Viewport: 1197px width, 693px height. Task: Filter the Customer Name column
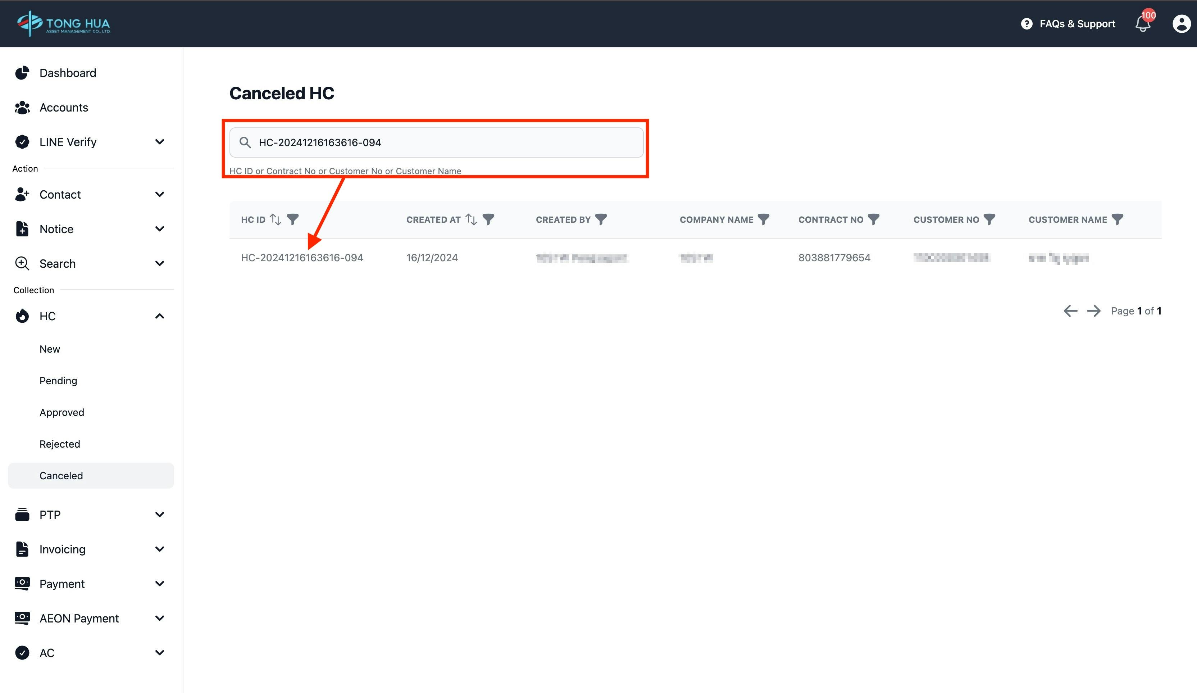[x=1117, y=219]
